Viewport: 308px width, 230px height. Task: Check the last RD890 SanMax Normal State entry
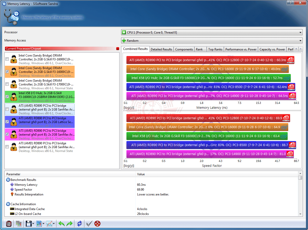pyautogui.click(x=7, y=147)
